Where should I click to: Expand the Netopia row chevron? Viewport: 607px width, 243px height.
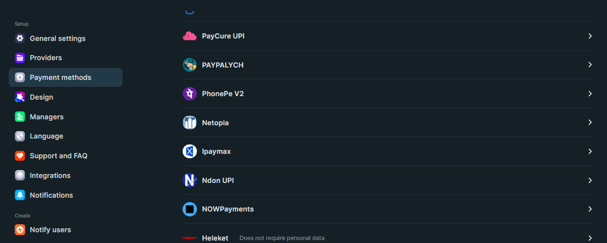point(590,122)
